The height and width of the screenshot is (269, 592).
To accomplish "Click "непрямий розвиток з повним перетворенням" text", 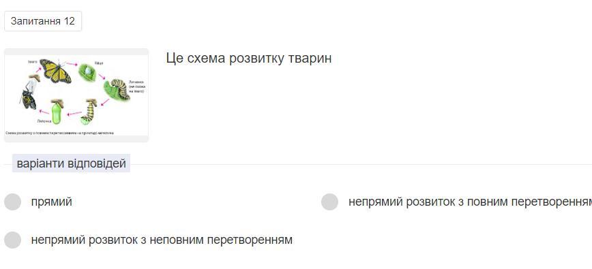I will pyautogui.click(x=470, y=202).
